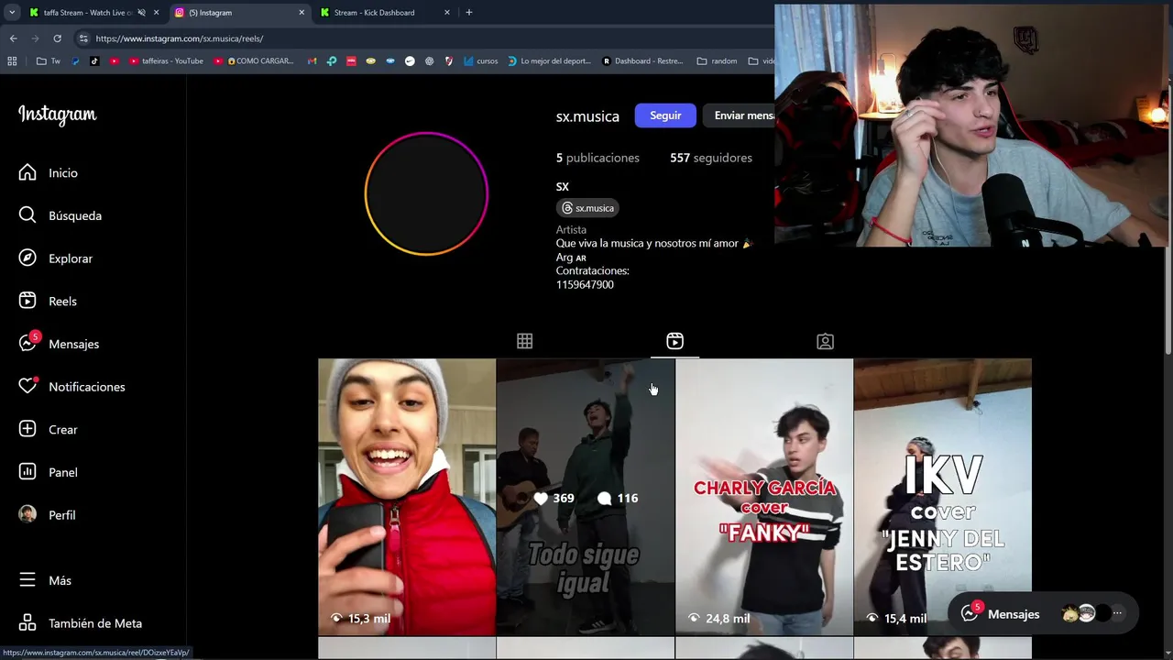Open Búsqueda from the sidebar

click(x=60, y=215)
